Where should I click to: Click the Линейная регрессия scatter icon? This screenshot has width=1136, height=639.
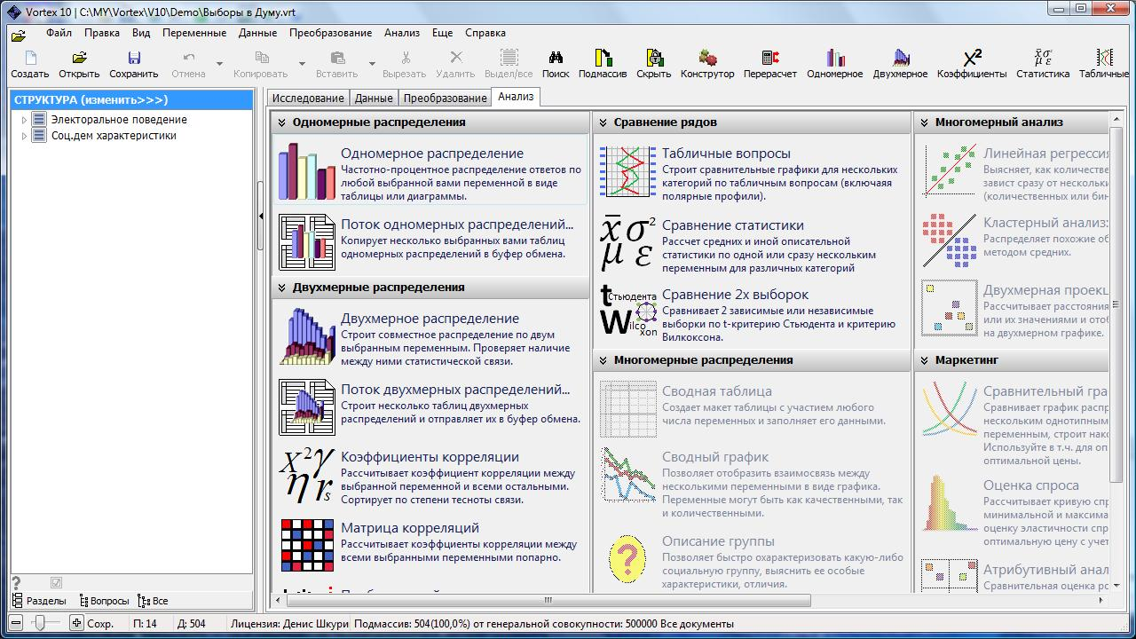[x=950, y=171]
